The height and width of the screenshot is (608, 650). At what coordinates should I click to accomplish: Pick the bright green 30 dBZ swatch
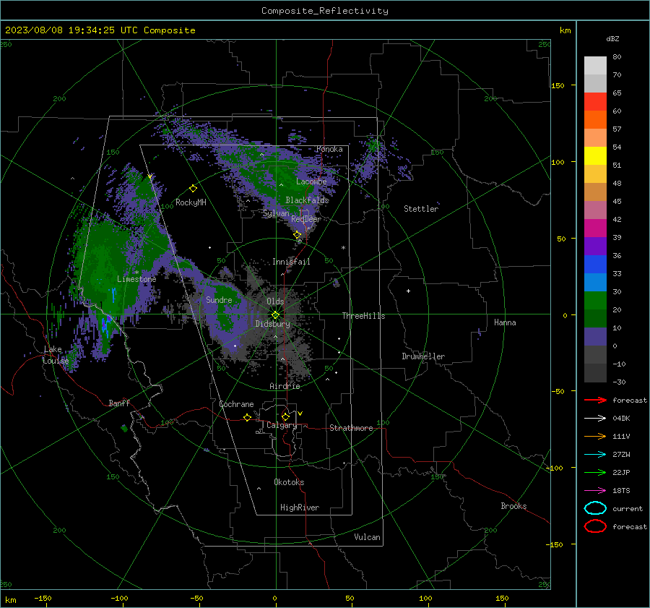point(595,301)
